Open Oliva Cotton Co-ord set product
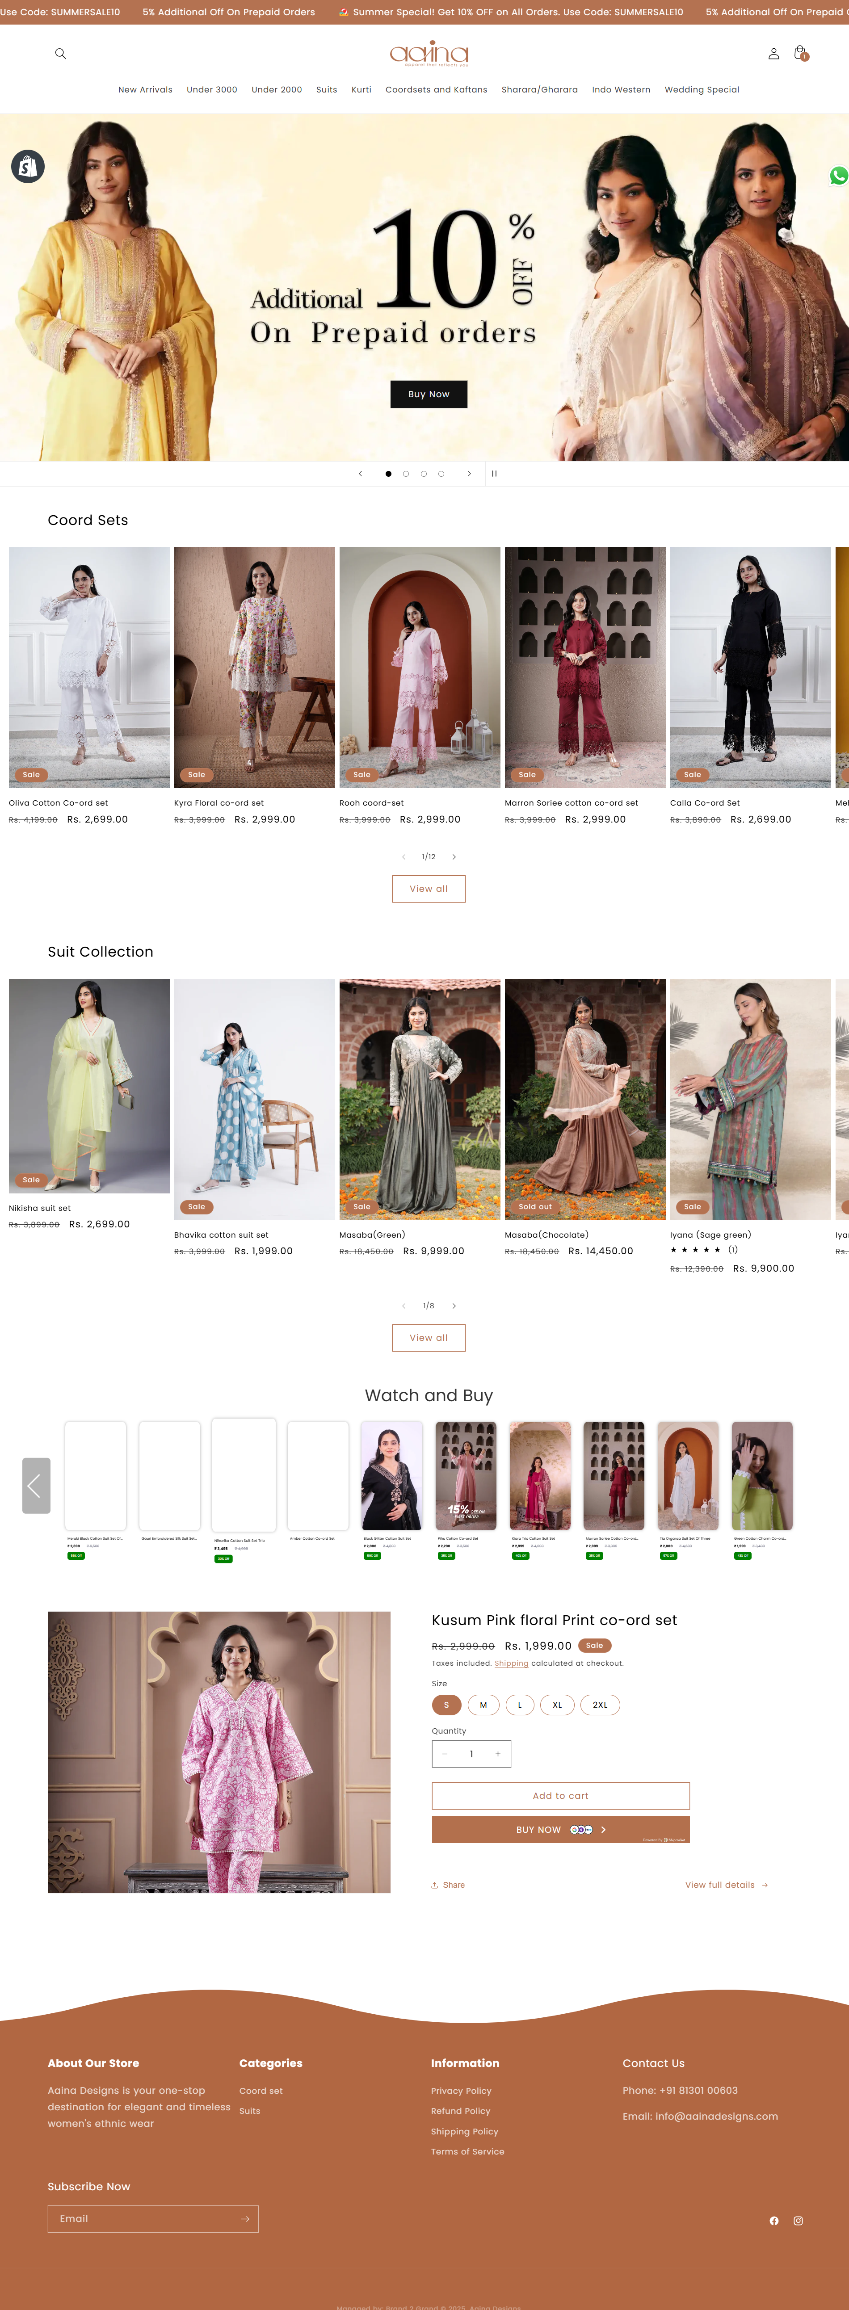849x2310 pixels. click(x=89, y=667)
